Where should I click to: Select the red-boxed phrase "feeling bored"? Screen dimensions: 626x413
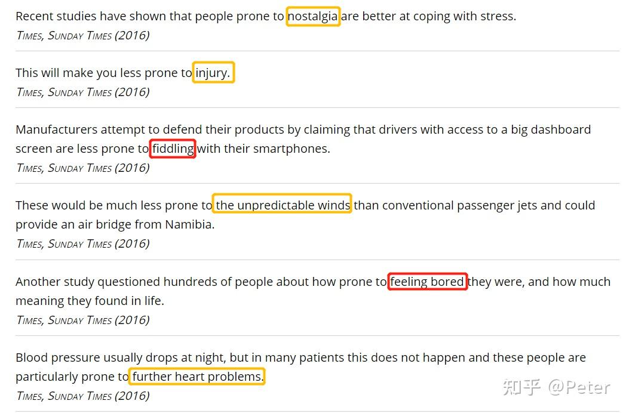pos(427,282)
